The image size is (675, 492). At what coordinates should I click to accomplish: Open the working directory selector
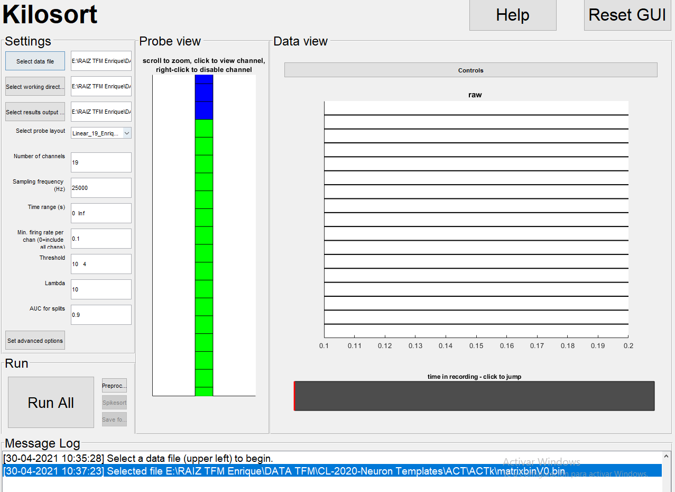click(35, 86)
